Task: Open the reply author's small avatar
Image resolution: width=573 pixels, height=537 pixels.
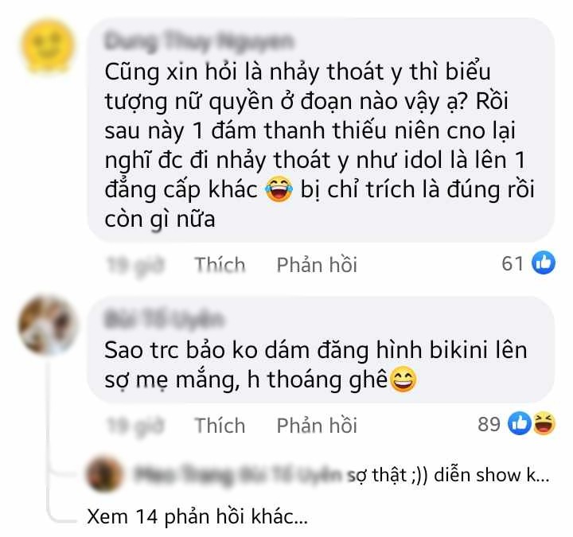Action: coord(104,474)
